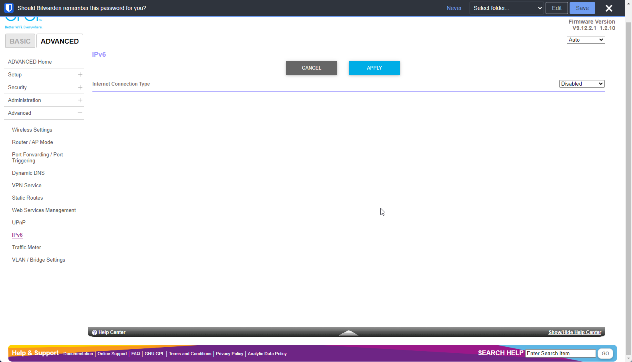Select the ADVANCED tab
The image size is (632, 362).
pyautogui.click(x=60, y=41)
